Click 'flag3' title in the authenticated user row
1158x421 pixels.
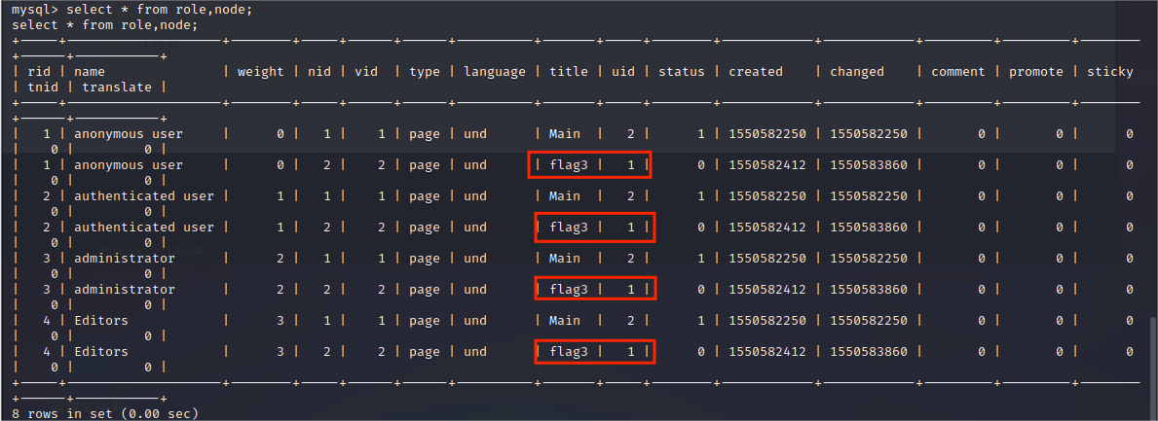click(569, 228)
